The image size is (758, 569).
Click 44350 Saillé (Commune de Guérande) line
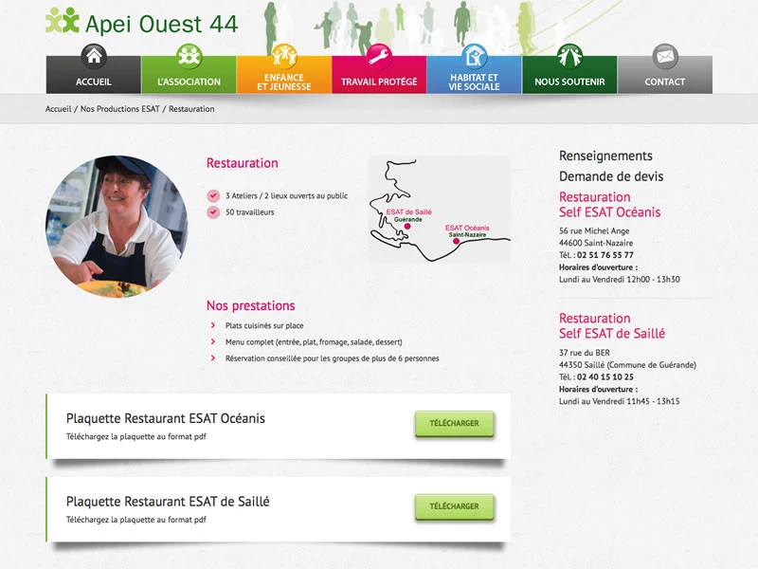pyautogui.click(x=627, y=365)
